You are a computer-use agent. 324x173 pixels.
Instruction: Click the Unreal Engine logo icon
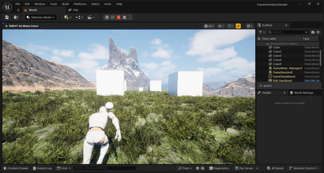point(7,7)
